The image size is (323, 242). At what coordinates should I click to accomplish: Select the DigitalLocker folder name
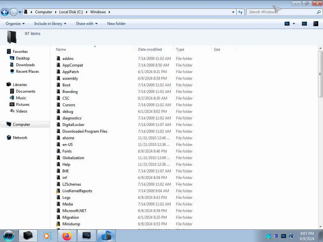[x=73, y=125]
